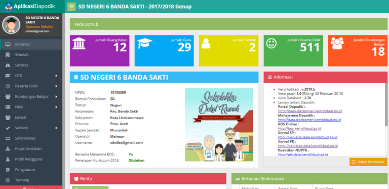The height and width of the screenshot is (189, 389).
Task: Click the Daftar Perubahan button
Action: [368, 162]
